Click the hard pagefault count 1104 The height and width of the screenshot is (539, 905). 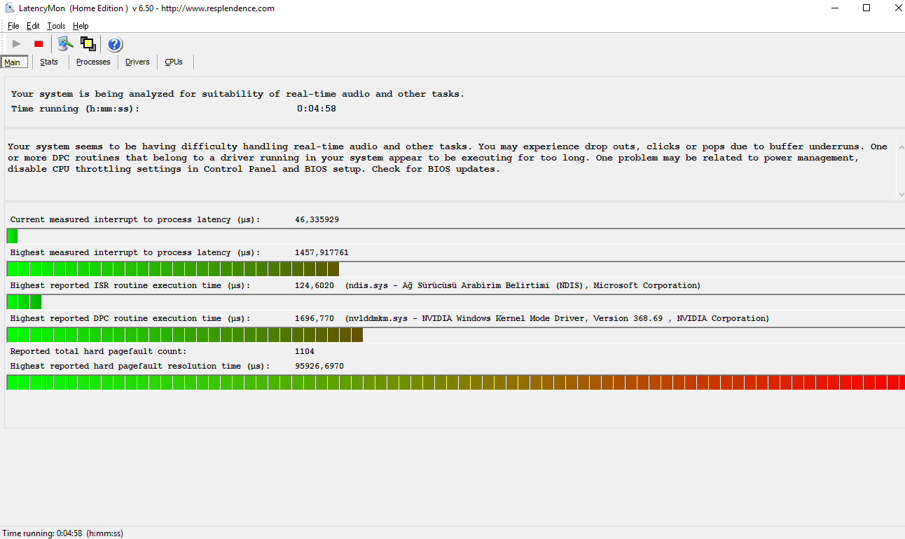pos(305,351)
